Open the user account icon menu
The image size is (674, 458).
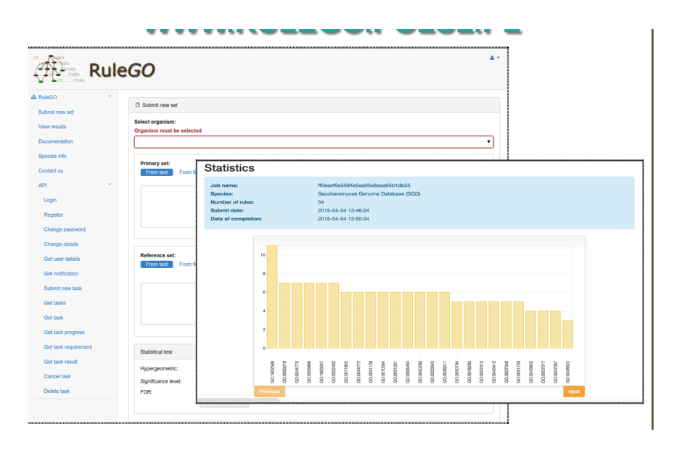[x=495, y=58]
